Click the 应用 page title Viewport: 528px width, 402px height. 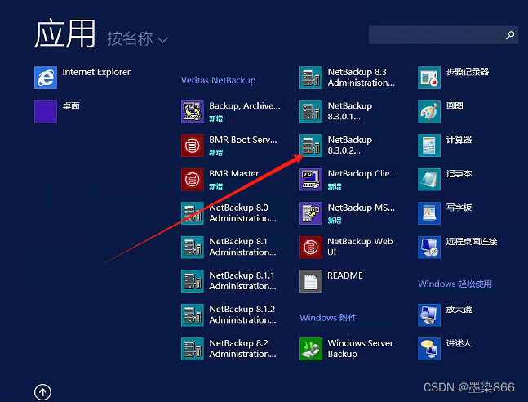(65, 33)
